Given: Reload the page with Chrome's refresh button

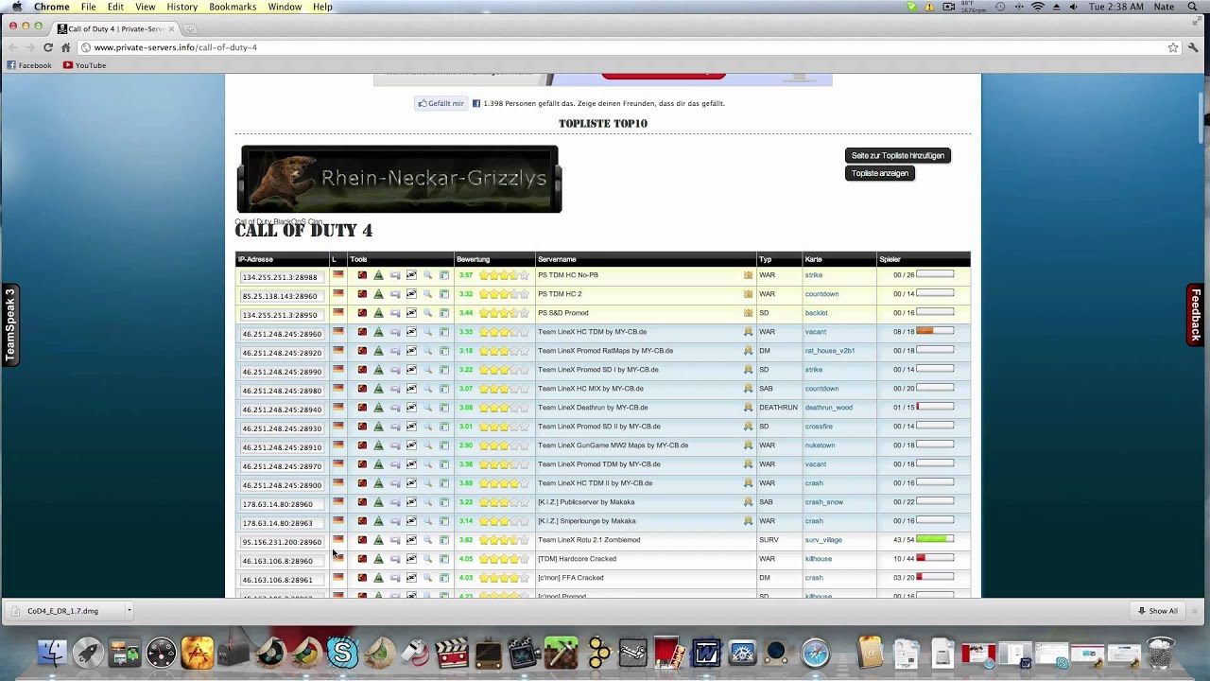Looking at the screenshot, I should point(47,47).
